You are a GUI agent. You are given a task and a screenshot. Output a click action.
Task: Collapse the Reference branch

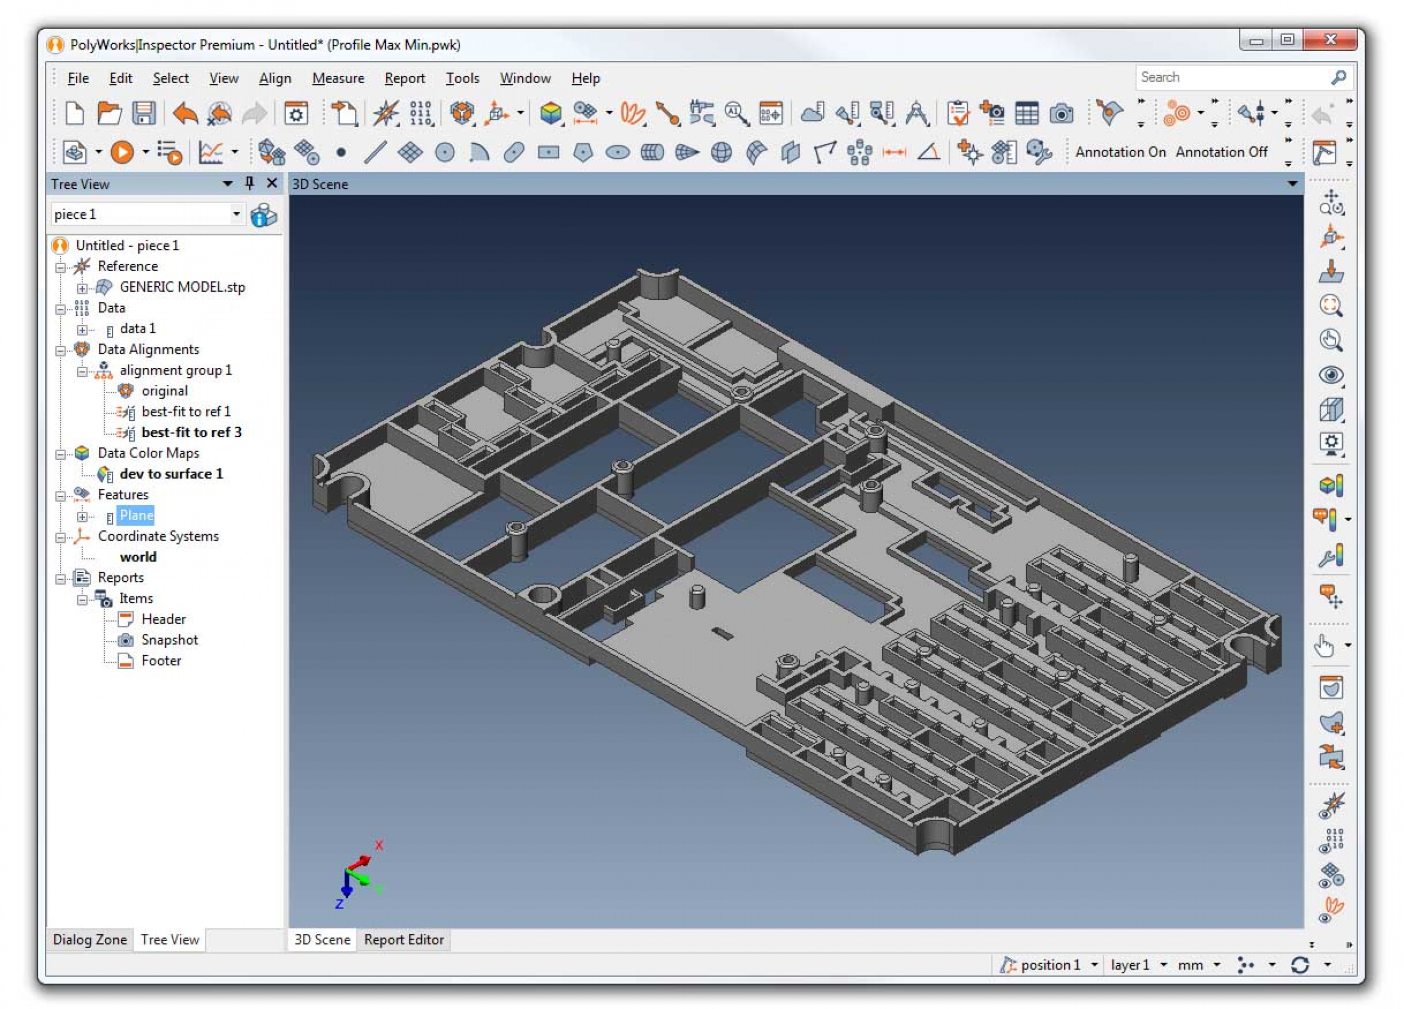coord(60,267)
